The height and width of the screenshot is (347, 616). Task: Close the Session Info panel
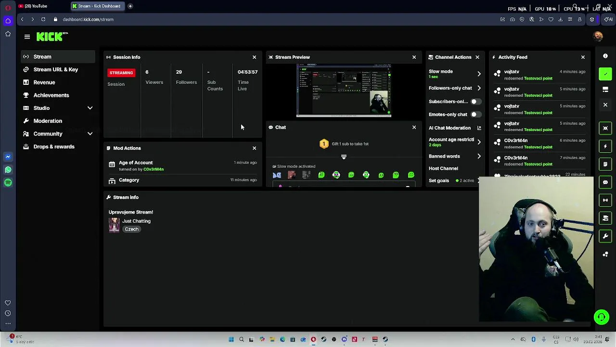click(x=254, y=57)
